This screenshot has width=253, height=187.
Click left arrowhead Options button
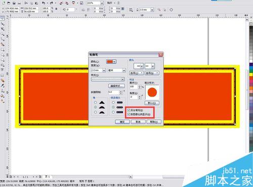click(136, 73)
